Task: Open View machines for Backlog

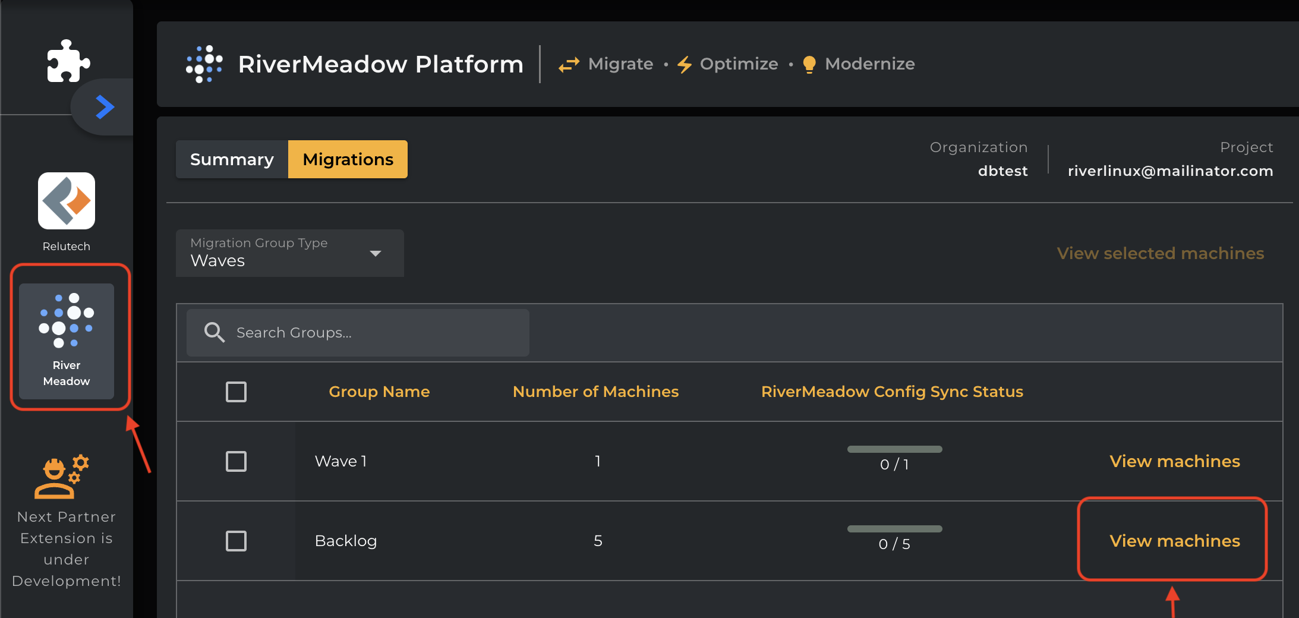Action: coord(1175,541)
